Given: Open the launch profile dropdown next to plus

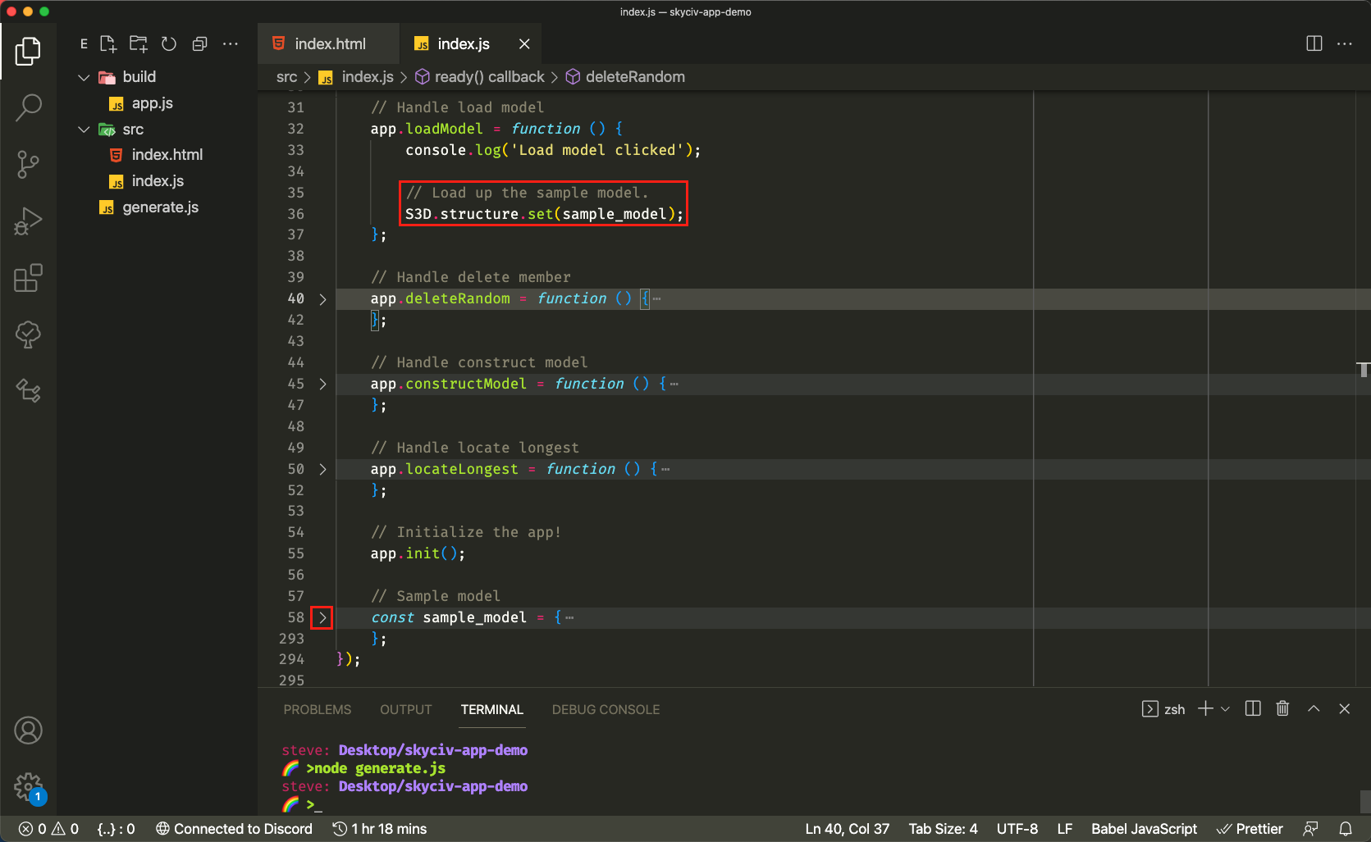Looking at the screenshot, I should pyautogui.click(x=1226, y=709).
